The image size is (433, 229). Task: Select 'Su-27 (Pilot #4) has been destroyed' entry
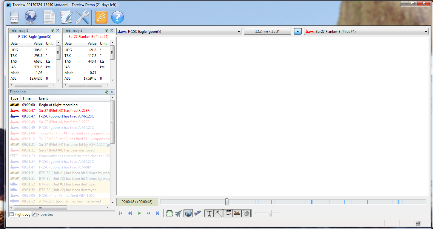pyautogui.click(x=59, y=150)
